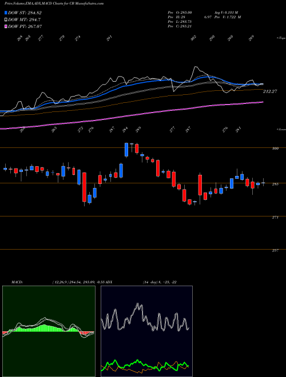Click the 'DOW ST: 284.82' legend text

pos(25,13)
